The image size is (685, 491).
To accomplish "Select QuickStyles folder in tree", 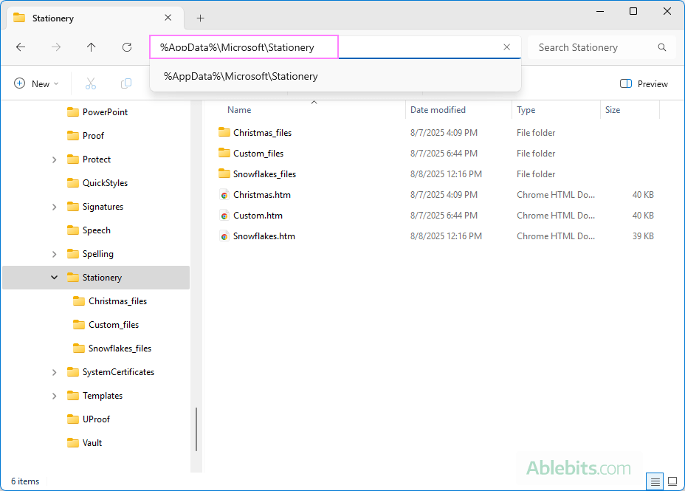I will [x=105, y=183].
